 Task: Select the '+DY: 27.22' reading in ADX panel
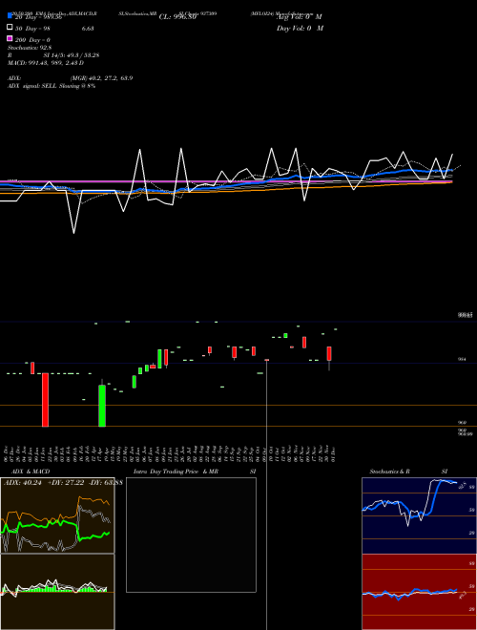[66, 483]
